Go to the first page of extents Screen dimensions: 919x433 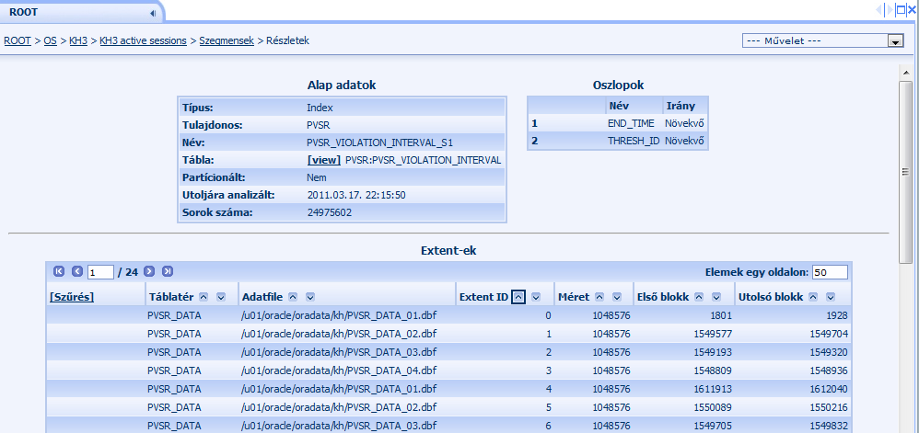click(x=60, y=272)
